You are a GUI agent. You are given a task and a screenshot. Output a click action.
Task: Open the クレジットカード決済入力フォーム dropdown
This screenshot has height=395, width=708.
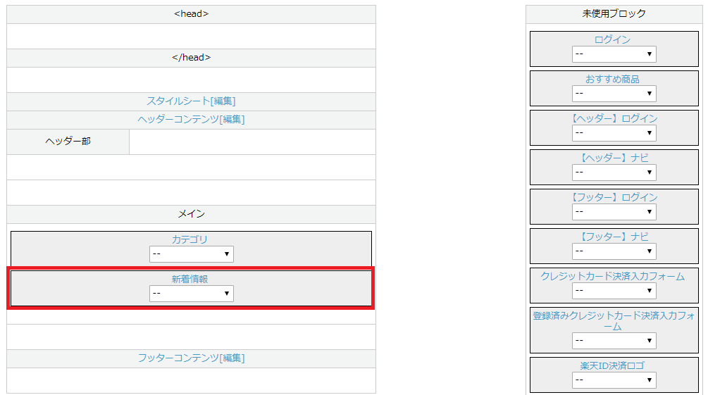click(x=614, y=291)
